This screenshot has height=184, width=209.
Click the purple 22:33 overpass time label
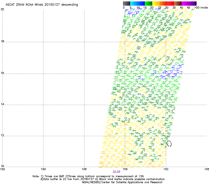coord(116,172)
